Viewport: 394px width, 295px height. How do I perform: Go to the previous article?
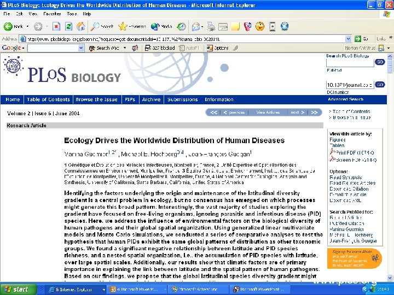[x=234, y=113]
